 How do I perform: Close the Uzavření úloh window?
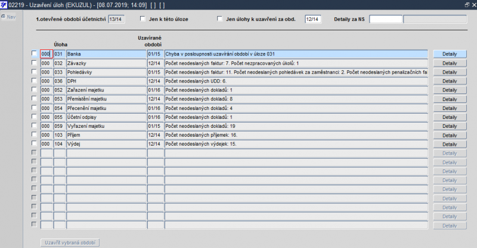click(474, 5)
